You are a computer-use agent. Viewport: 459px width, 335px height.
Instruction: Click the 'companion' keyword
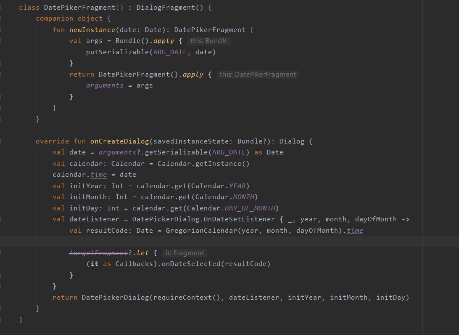click(x=55, y=19)
